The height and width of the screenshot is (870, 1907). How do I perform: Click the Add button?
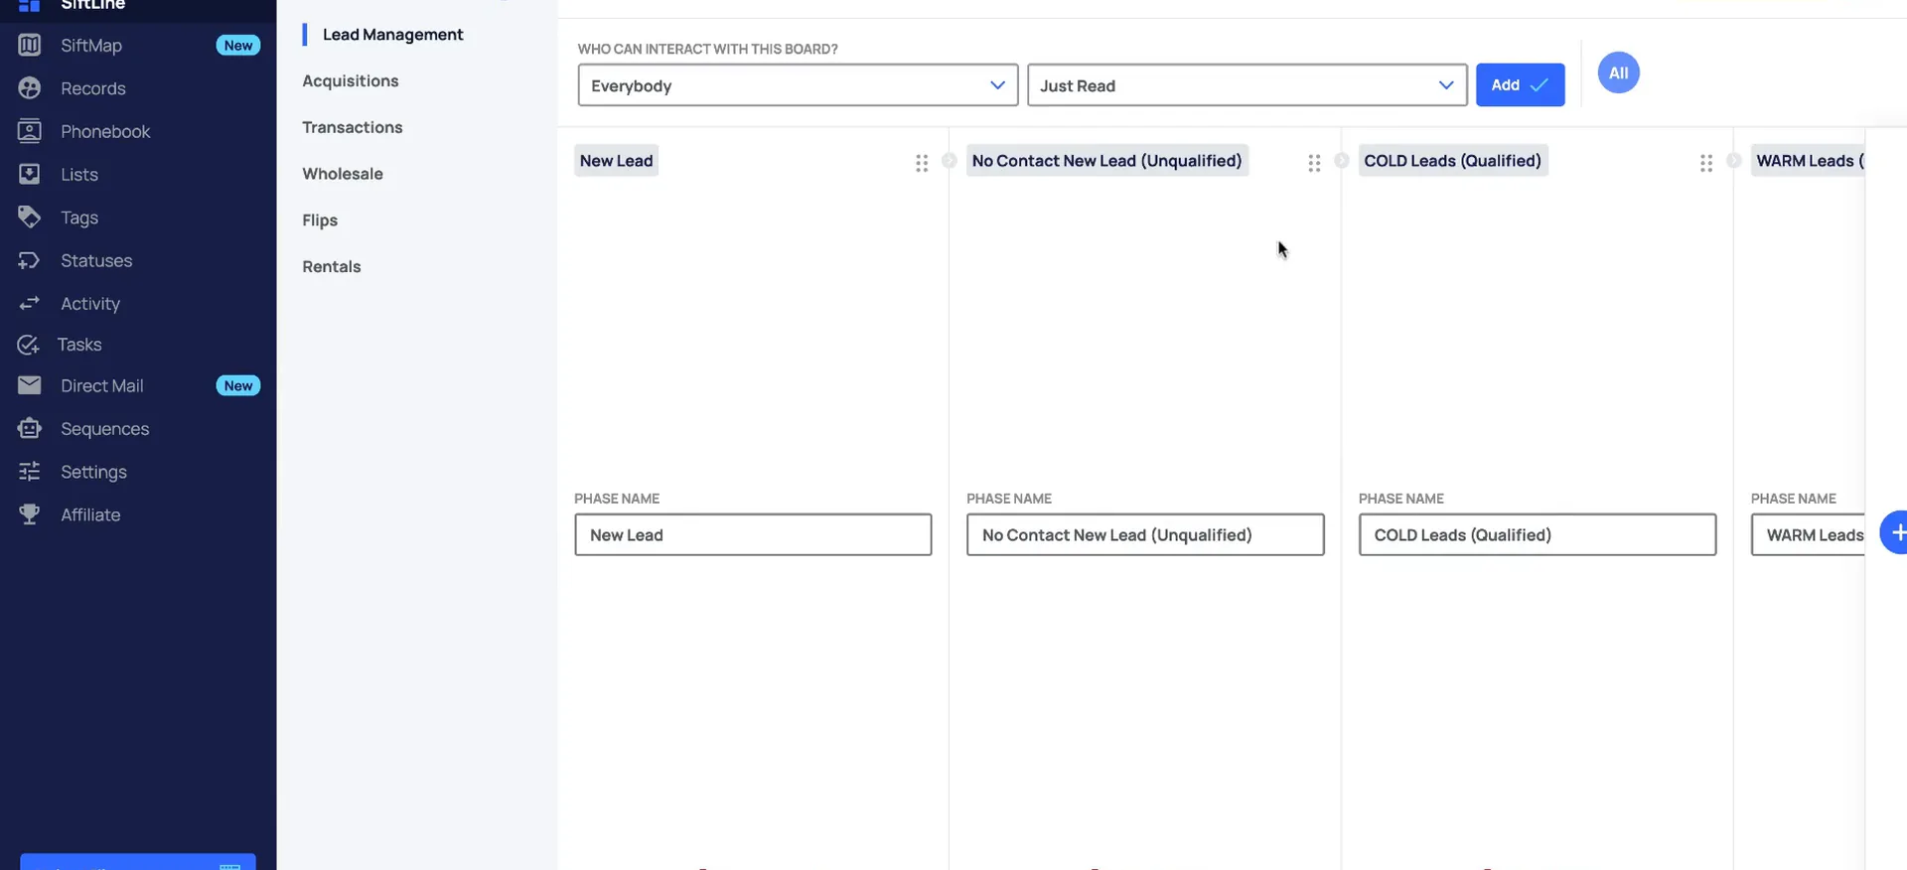coord(1520,85)
